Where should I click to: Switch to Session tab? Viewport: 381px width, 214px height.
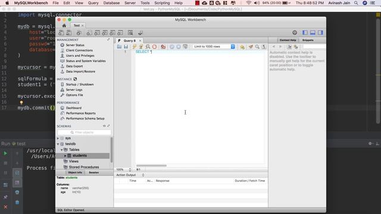(93, 172)
